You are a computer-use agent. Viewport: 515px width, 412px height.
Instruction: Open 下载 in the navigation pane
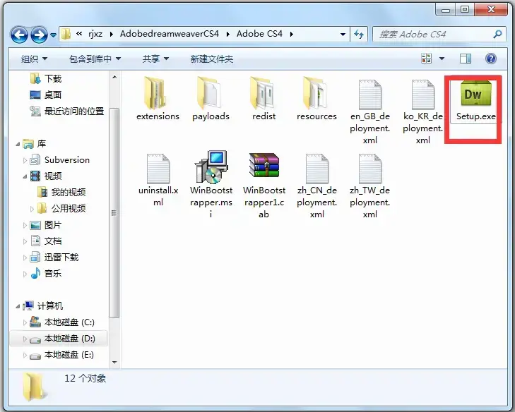[53, 79]
